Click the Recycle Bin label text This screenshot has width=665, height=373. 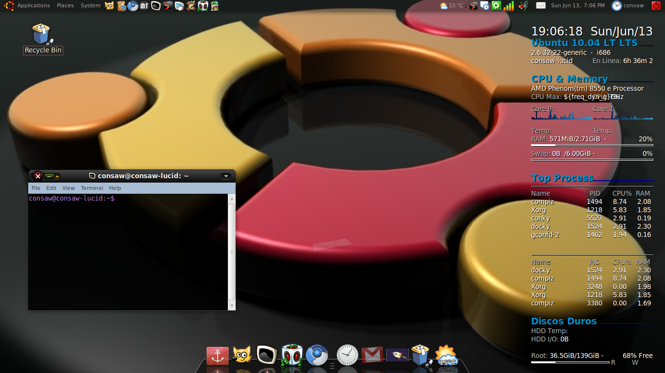coord(43,50)
